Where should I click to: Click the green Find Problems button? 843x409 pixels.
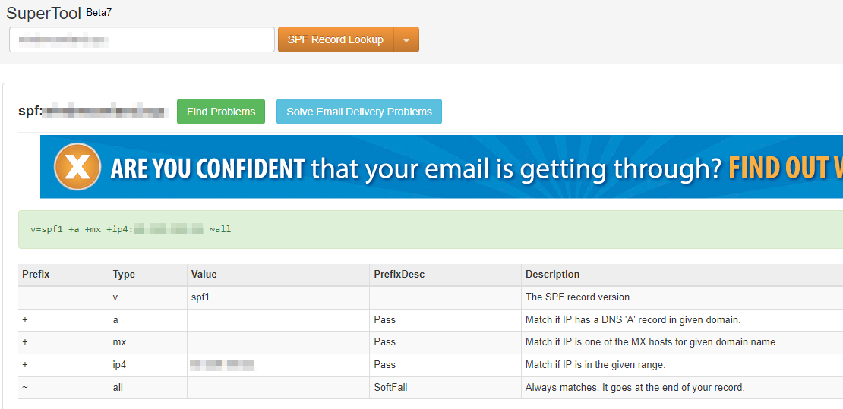pos(221,112)
